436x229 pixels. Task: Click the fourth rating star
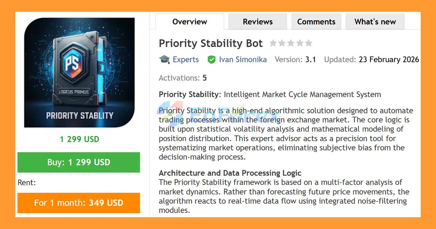point(300,43)
